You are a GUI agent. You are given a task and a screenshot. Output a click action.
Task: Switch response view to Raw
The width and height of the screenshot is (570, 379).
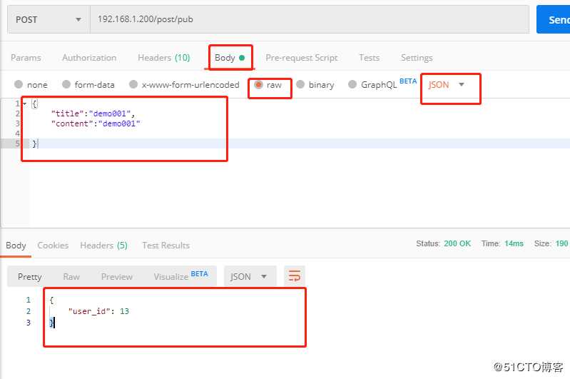[x=71, y=276]
